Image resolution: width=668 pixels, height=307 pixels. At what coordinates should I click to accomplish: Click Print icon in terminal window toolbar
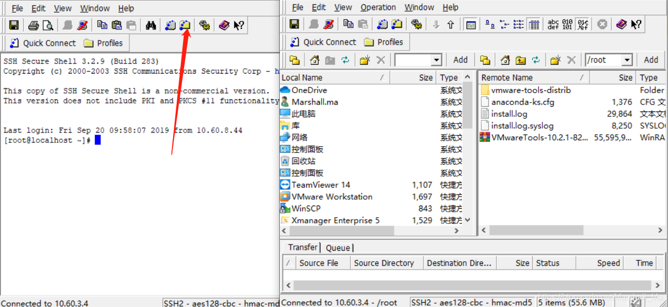pos(34,25)
